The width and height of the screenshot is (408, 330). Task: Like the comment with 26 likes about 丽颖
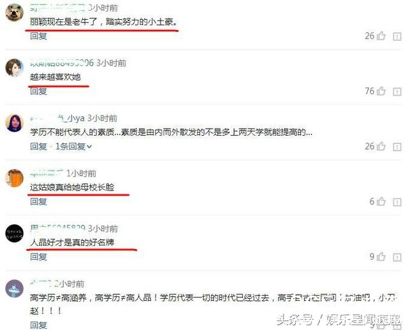[x=381, y=36]
